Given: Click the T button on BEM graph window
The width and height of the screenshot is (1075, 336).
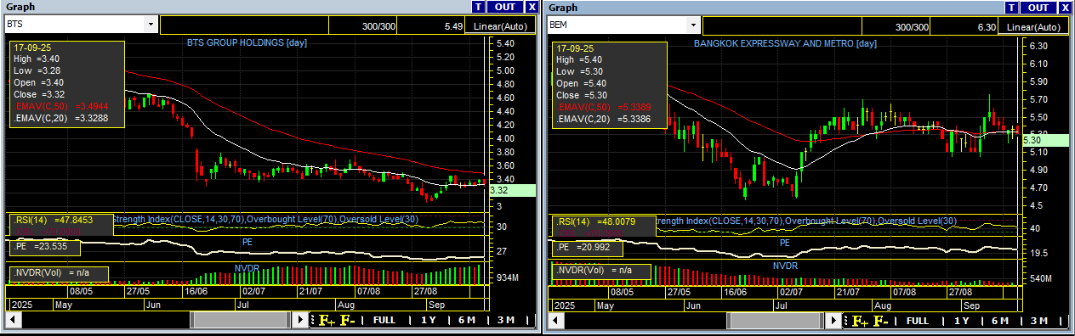Looking at the screenshot, I should tap(1012, 7).
